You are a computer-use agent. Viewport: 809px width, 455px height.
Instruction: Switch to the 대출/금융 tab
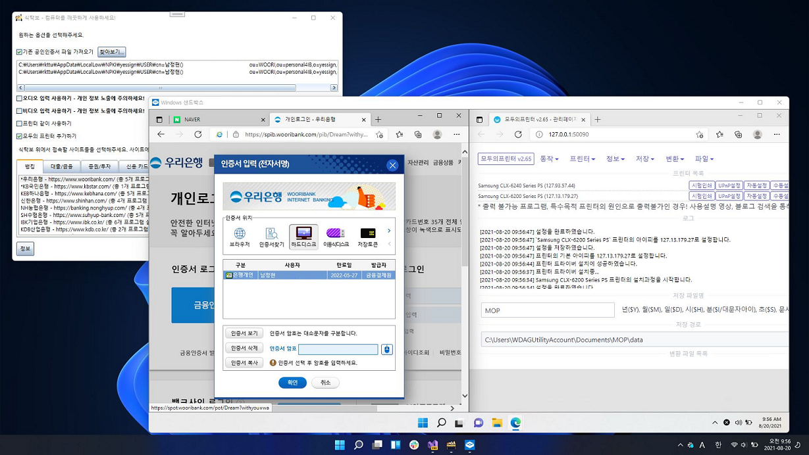(63, 167)
